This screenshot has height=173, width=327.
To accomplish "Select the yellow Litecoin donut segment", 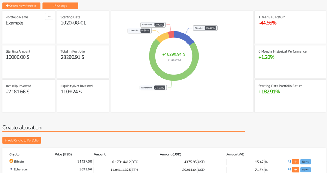I will tap(162, 38).
